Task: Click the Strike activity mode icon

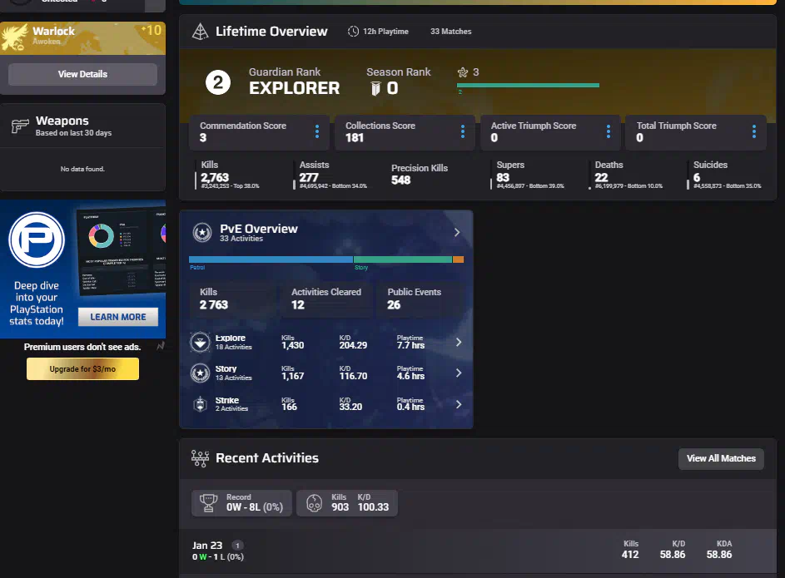Action: point(200,404)
